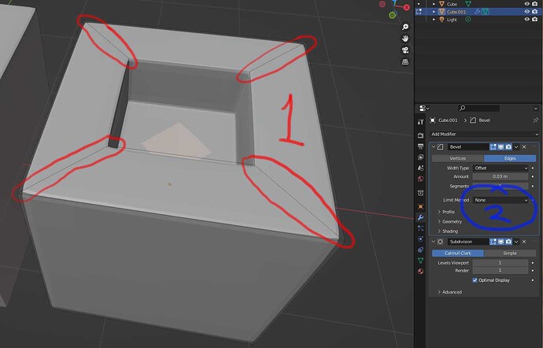
Task: Open the World properties tab
Action: click(420, 179)
